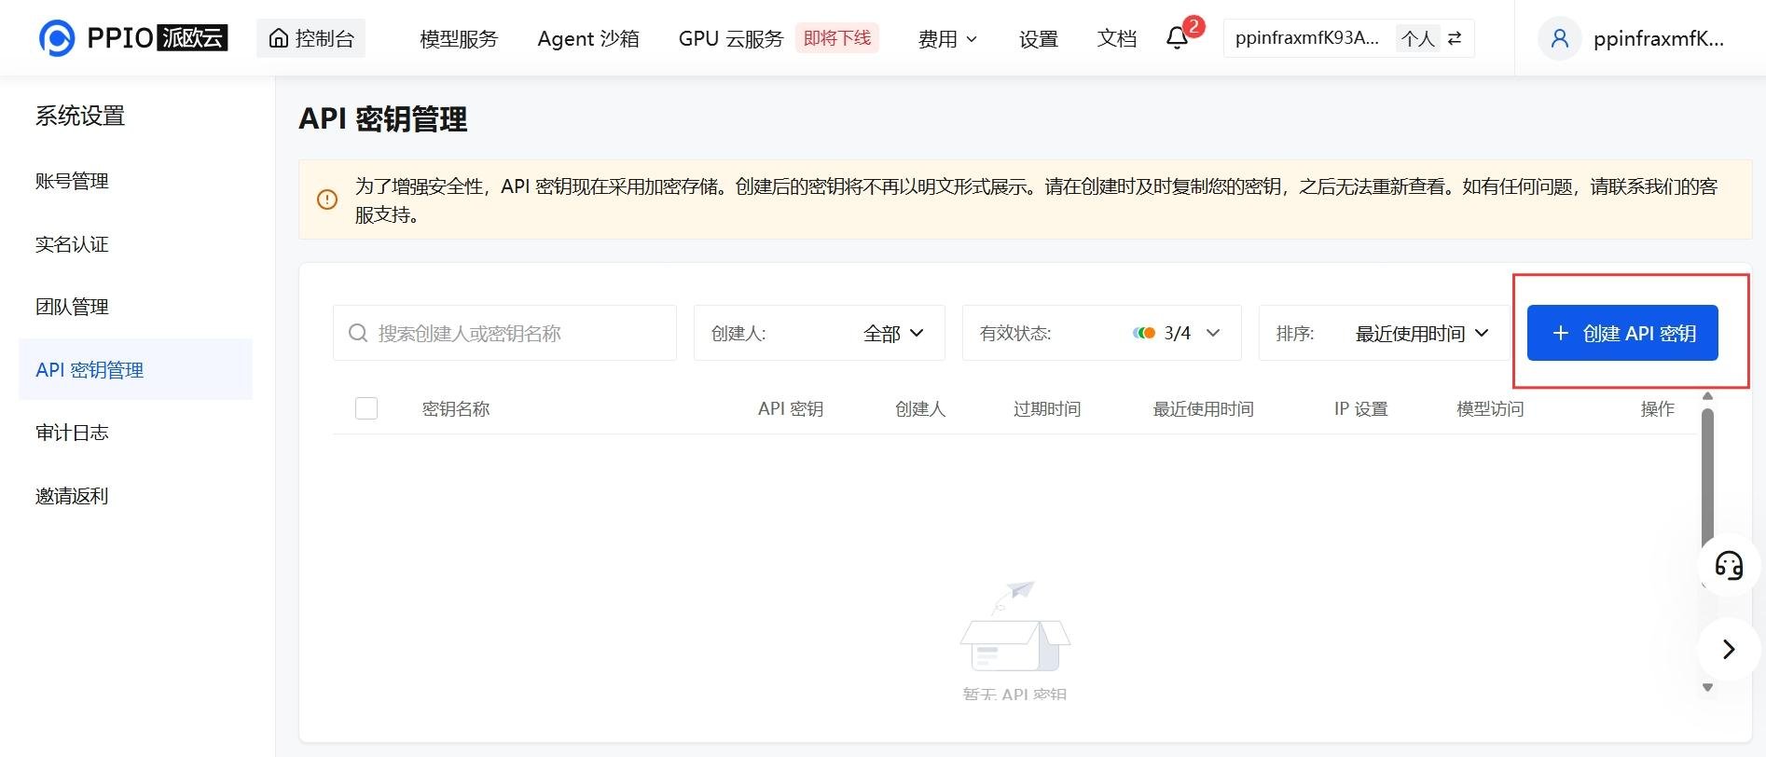
Task: Click the 个人 workspace tag
Action: click(1418, 38)
